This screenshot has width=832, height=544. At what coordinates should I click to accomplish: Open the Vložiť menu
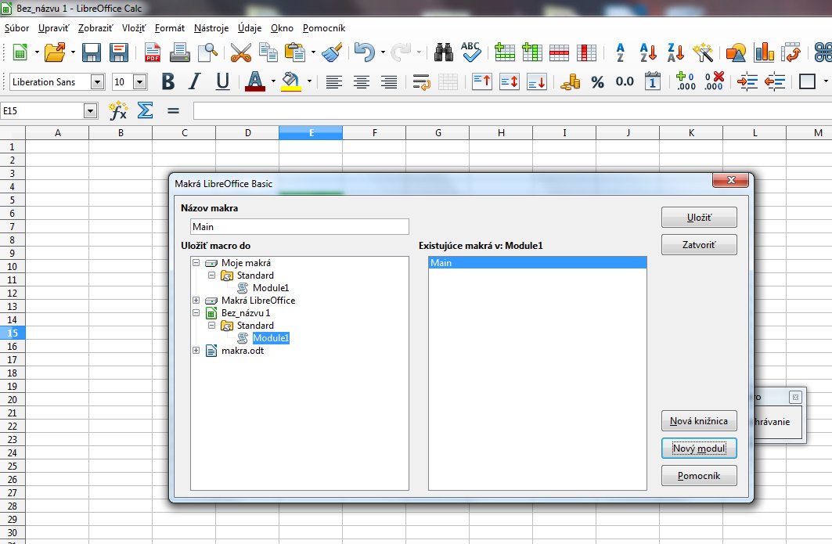pos(134,28)
